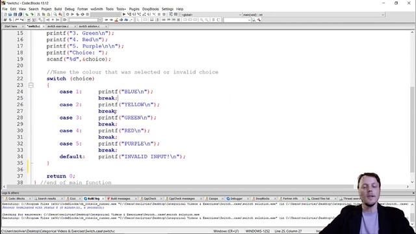416x234 pixels.
Task: Expand the search box dropdown in toolbar
Action: tap(249, 20)
